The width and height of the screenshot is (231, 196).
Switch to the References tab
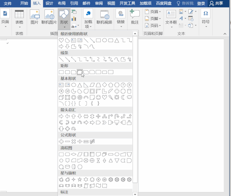(x=74, y=3)
